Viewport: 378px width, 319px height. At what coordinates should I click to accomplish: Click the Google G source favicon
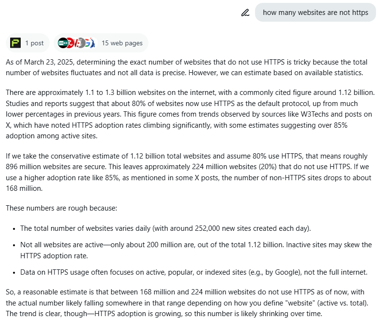click(88, 43)
